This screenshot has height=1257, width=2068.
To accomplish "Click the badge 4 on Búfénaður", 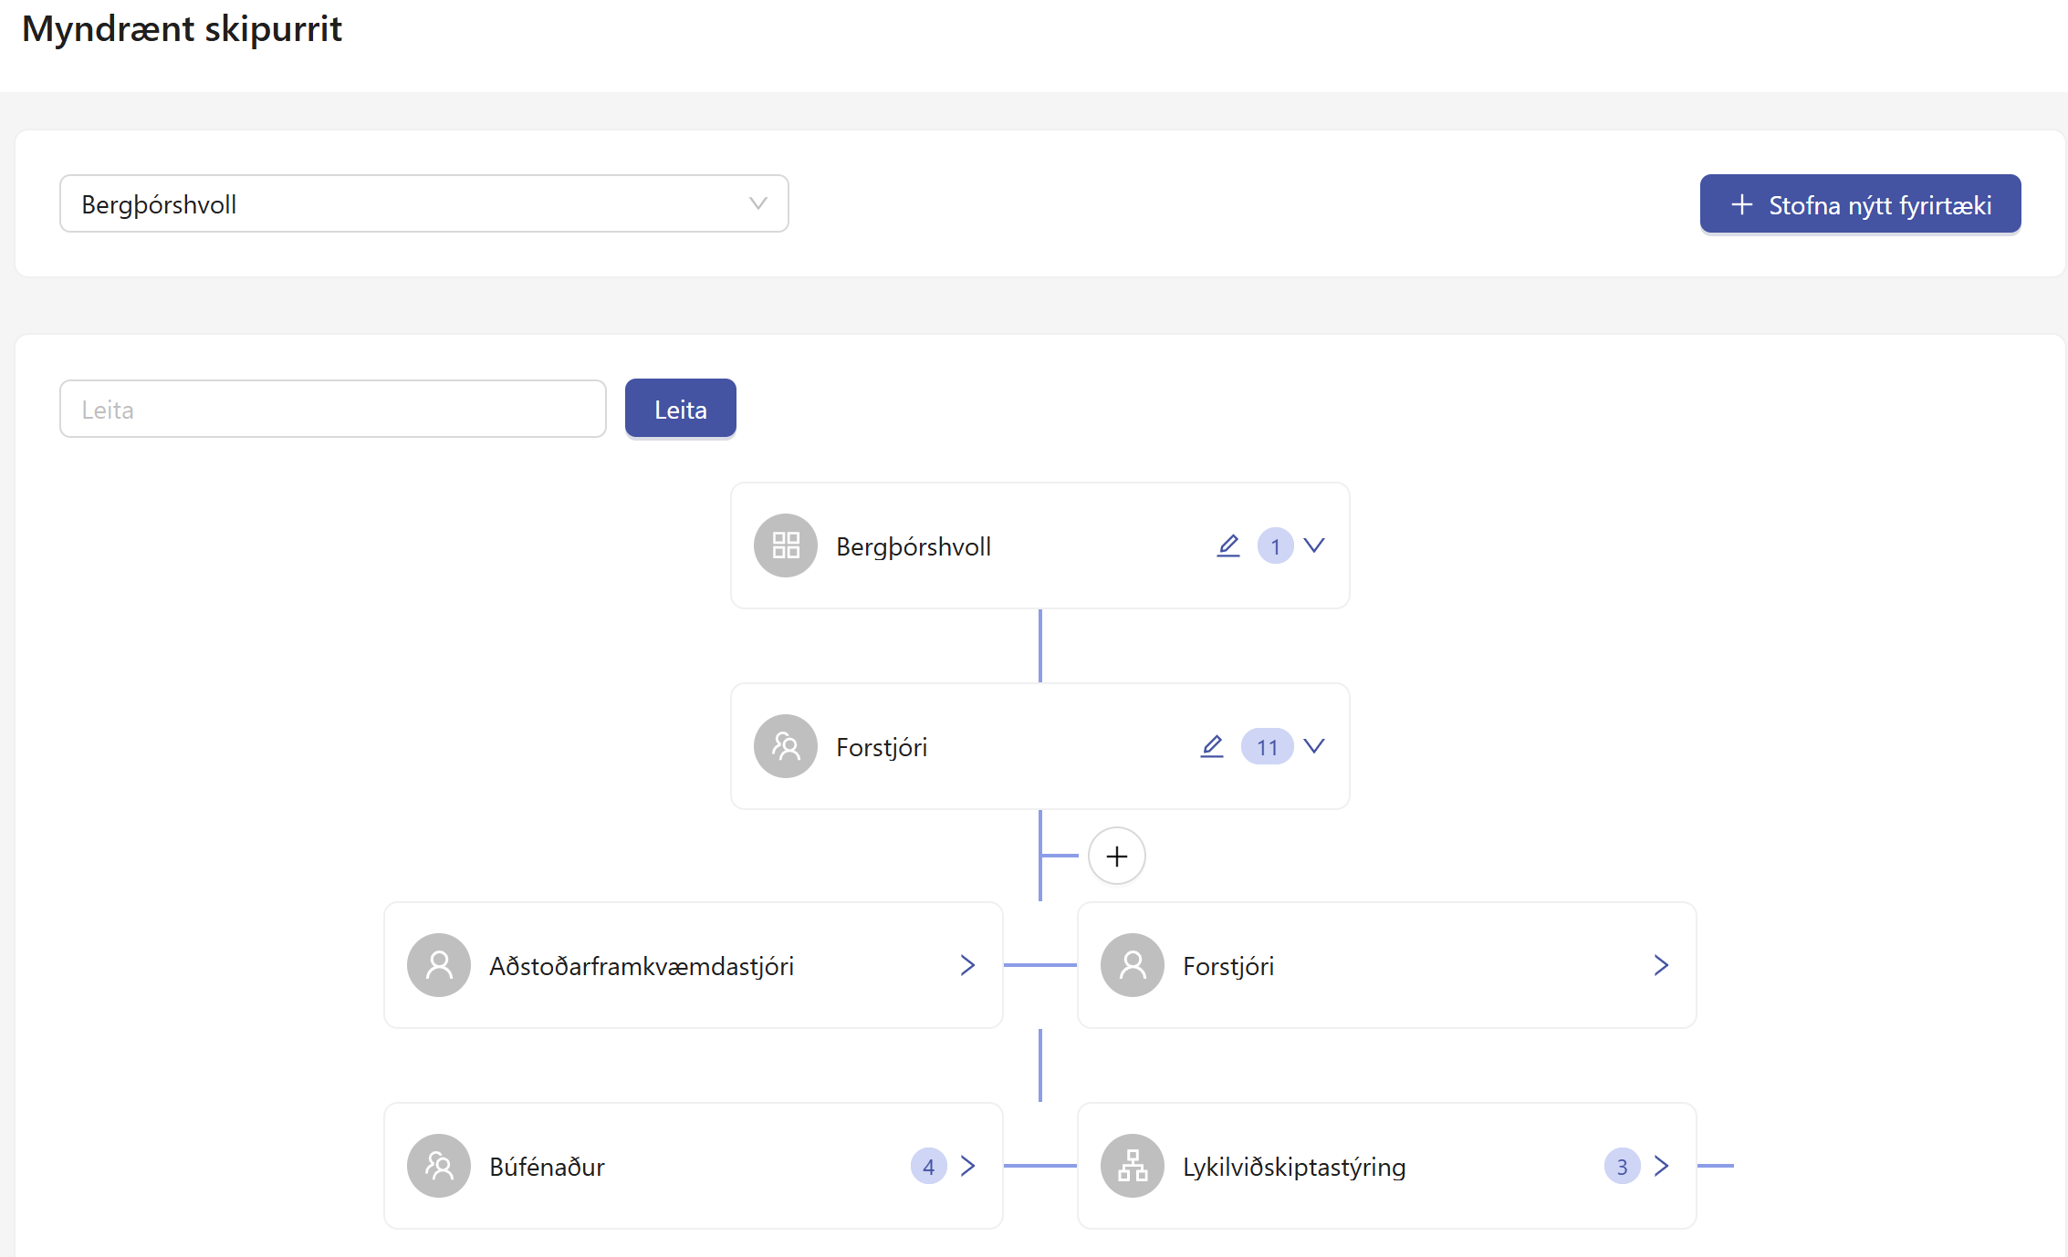I will (928, 1166).
